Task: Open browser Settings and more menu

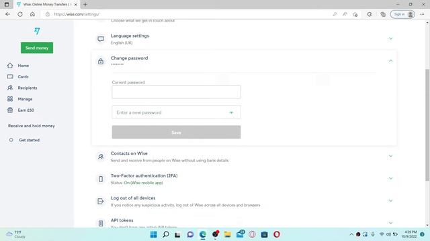Action: 422,14
